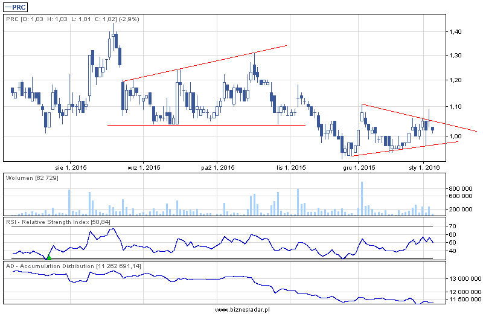Open the www.biznesradar.pl link
Viewport: 483px width, 314px height.
[x=242, y=309]
